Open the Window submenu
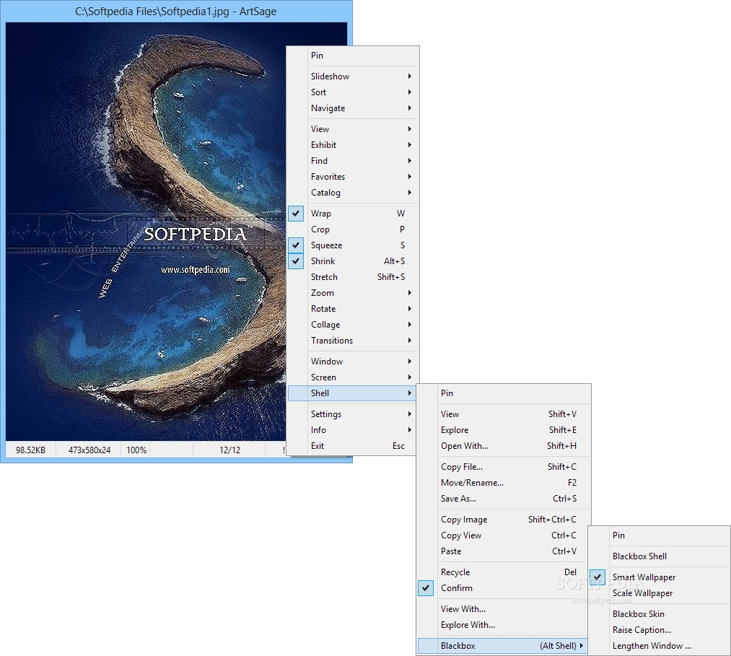The image size is (731, 656). click(352, 362)
